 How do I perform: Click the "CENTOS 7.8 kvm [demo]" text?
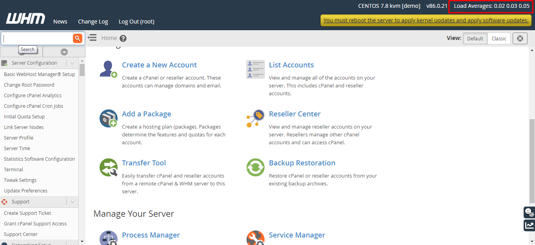(x=389, y=6)
